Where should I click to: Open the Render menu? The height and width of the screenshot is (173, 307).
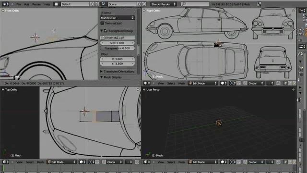tap(36, 4)
